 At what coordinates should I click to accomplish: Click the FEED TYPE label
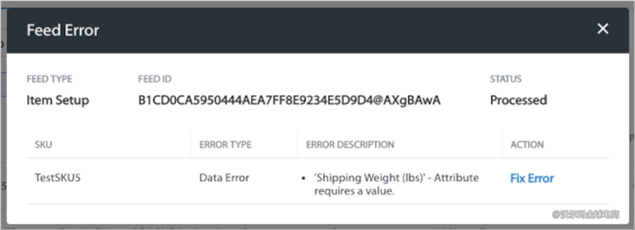49,79
